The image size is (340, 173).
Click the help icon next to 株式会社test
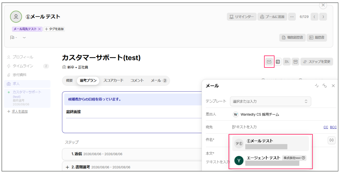303,158
